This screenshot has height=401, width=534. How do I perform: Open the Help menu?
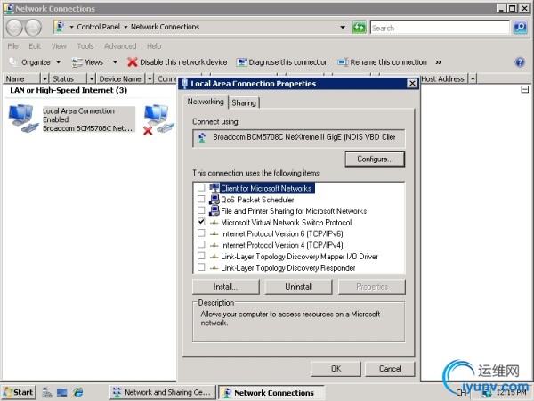click(154, 46)
